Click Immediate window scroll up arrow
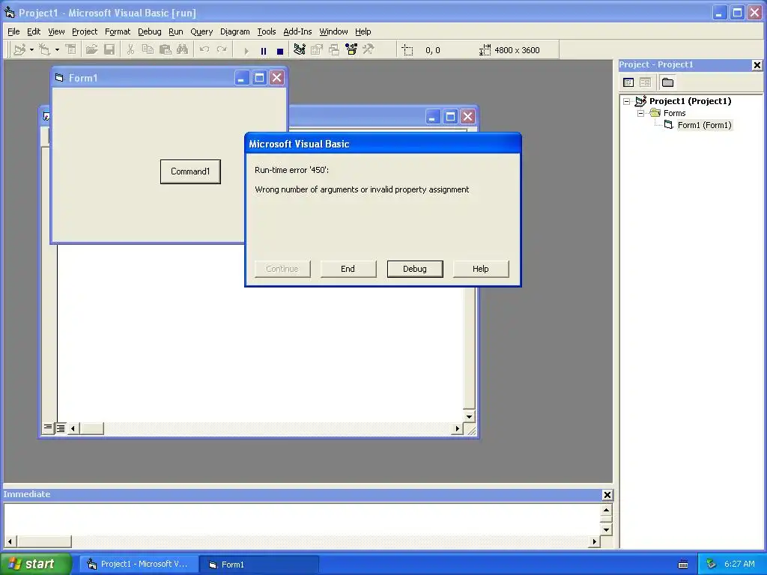This screenshot has height=575, width=767. point(606,511)
